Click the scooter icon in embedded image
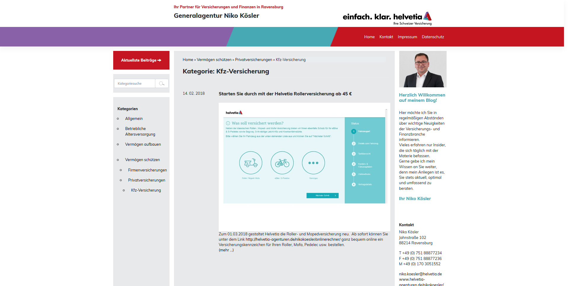Screen dimensions: 569x286 click(x=251, y=163)
